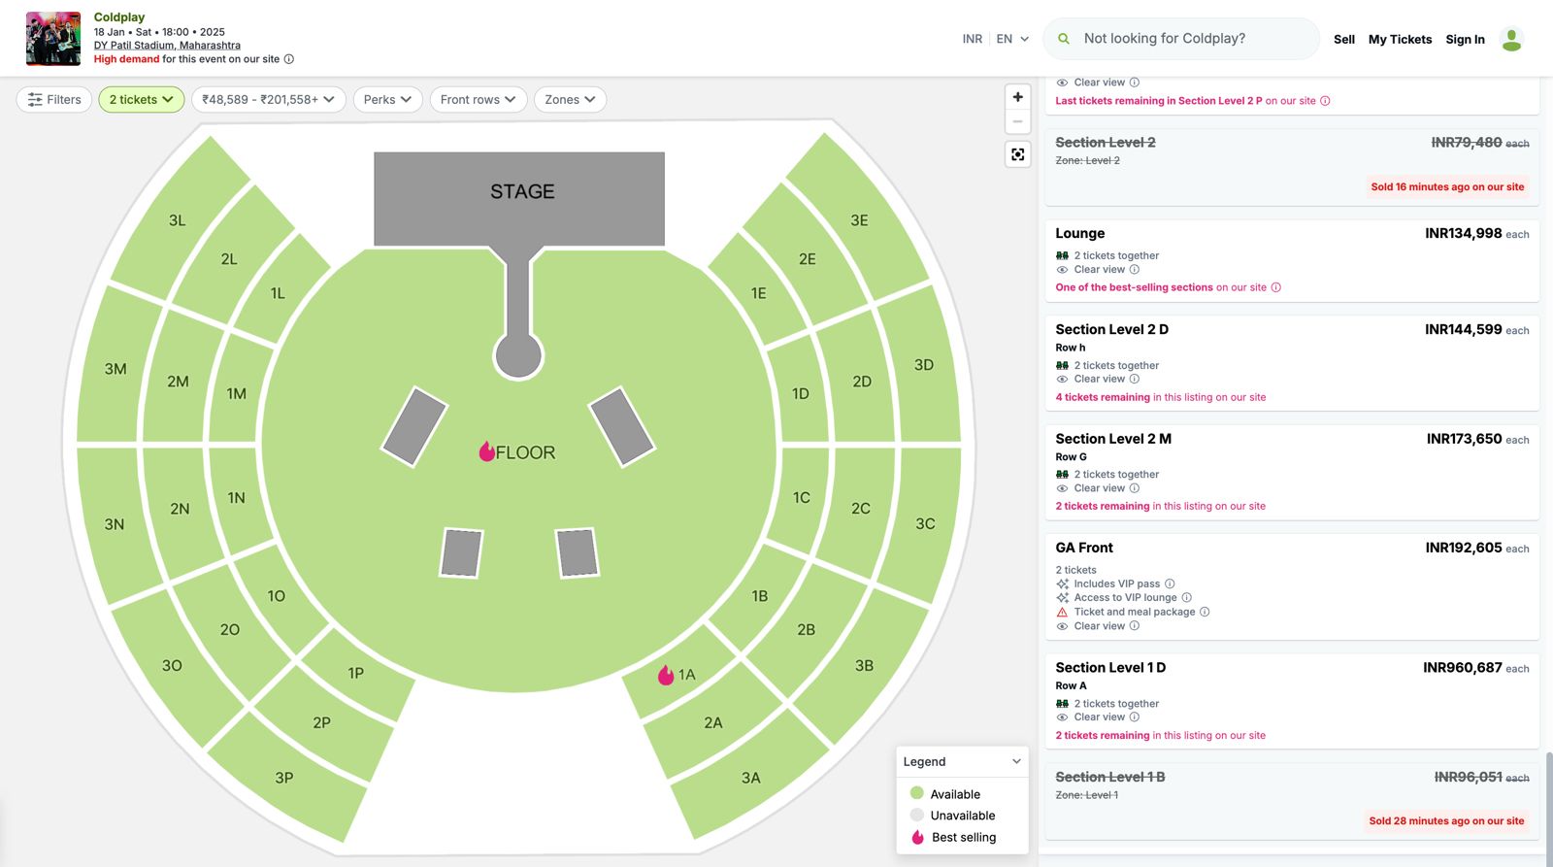Go to My Tickets

point(1400,40)
